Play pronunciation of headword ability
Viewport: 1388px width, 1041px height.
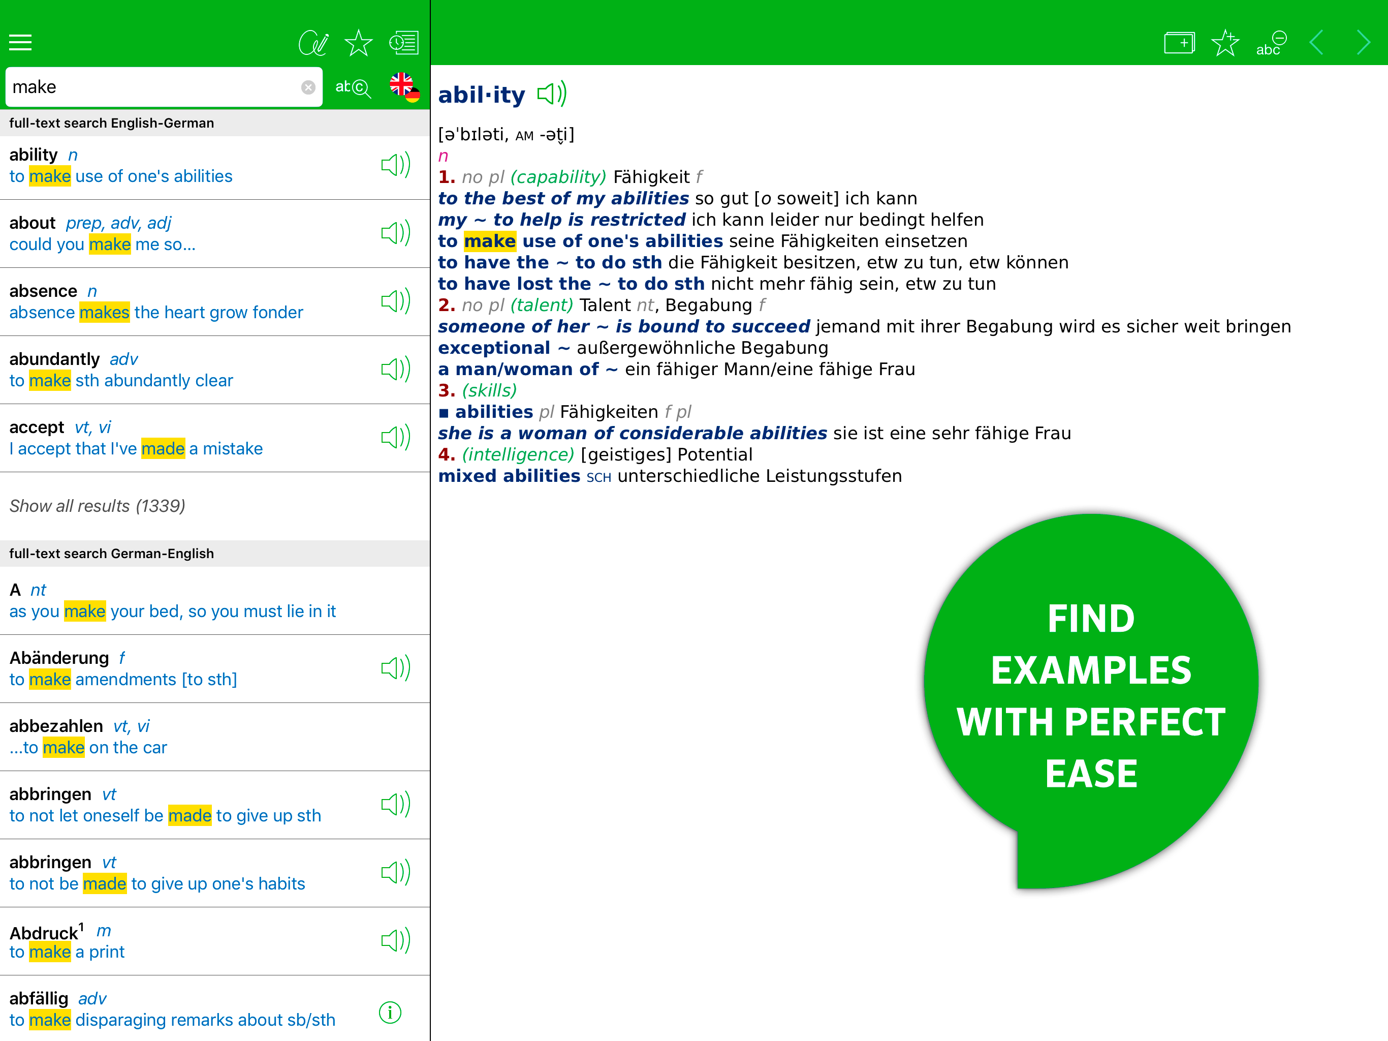(552, 94)
